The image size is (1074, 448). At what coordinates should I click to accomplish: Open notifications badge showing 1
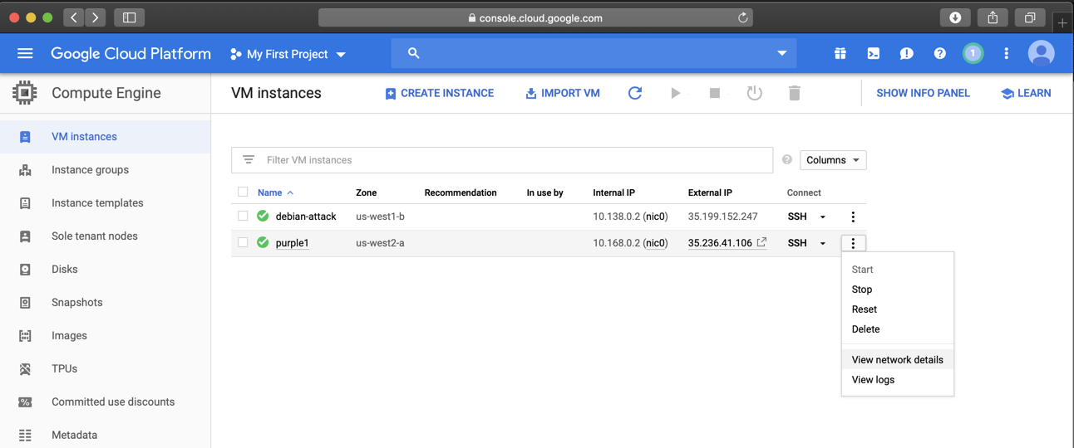(973, 53)
